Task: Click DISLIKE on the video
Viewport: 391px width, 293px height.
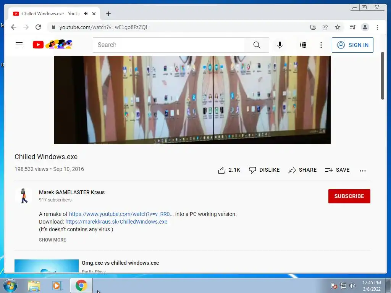Action: tap(264, 170)
